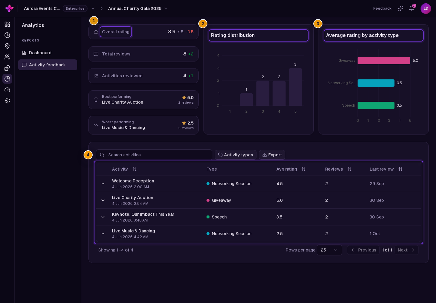Click the '4.5' average rating cell
Screen dimensions: 436x303
(x=279, y=184)
